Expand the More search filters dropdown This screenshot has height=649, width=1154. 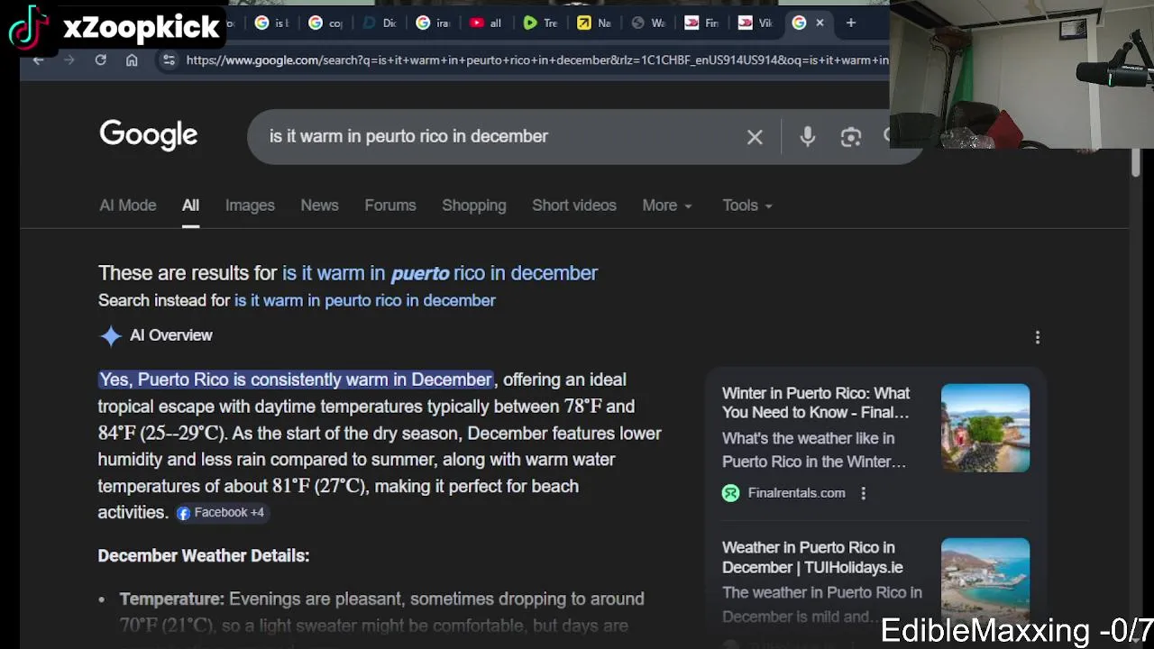pyautogui.click(x=667, y=206)
